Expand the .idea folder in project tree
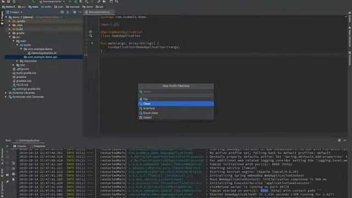Screen dimensions: 352x198 [10, 25]
